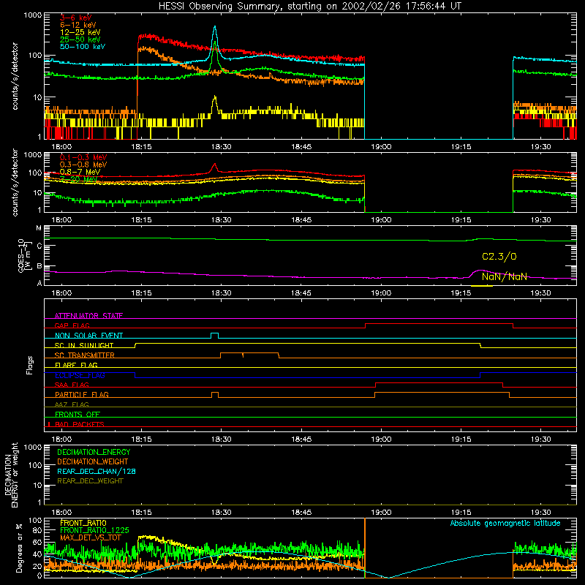Screen dimensions: 585x585
Task: Click the 19:15 tick label under decimation panel
Action: pos(461,513)
